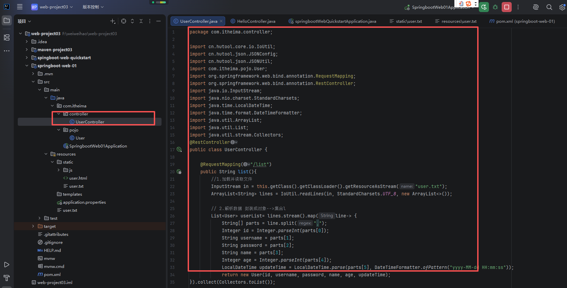Open Search Everywhere magnifier
This screenshot has width=567, height=288.
click(549, 7)
